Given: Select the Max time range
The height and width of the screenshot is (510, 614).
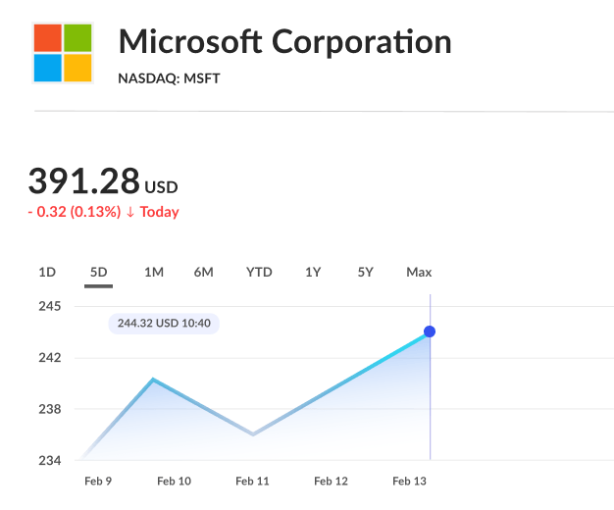Looking at the screenshot, I should click(x=419, y=273).
